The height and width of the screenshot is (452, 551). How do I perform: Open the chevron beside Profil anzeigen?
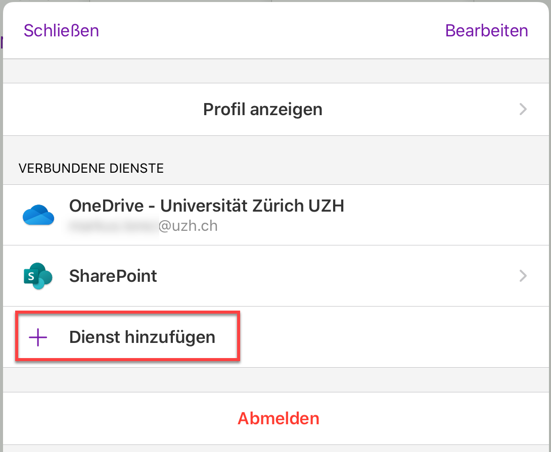(x=523, y=109)
